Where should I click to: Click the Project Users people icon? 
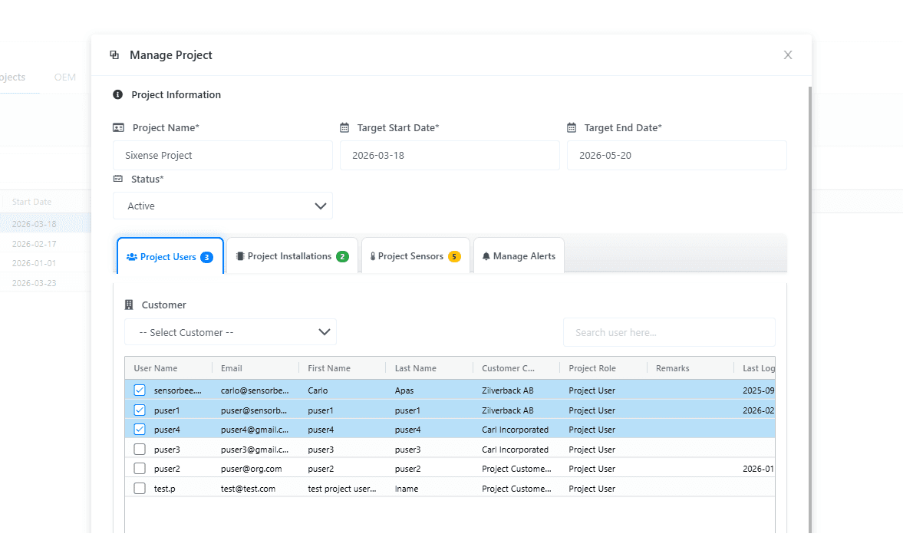(x=132, y=257)
